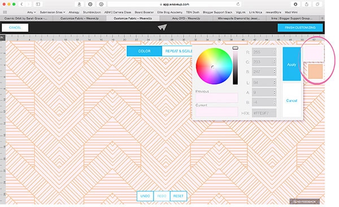Viewport: 339px width, 207px height.
Task: Go back with the browser back arrow
Action: 21,4
